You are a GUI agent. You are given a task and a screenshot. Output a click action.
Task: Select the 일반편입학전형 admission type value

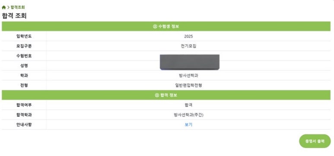pyautogui.click(x=188, y=85)
